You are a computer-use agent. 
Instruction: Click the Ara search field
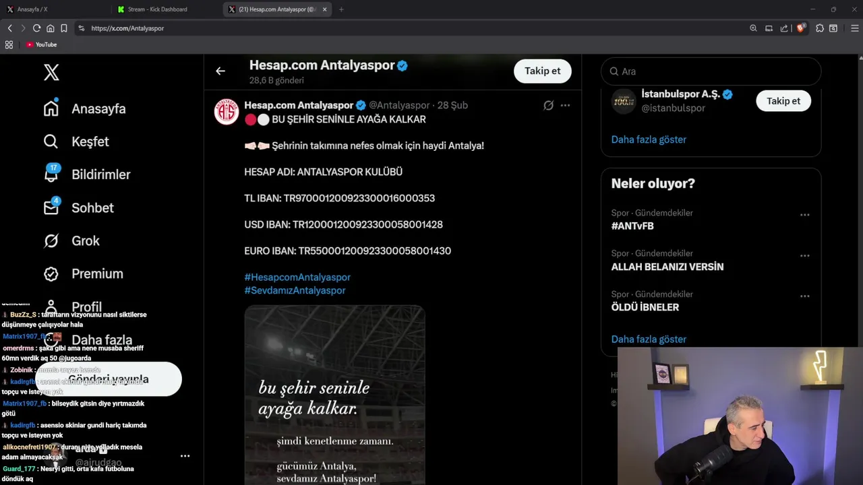click(711, 71)
